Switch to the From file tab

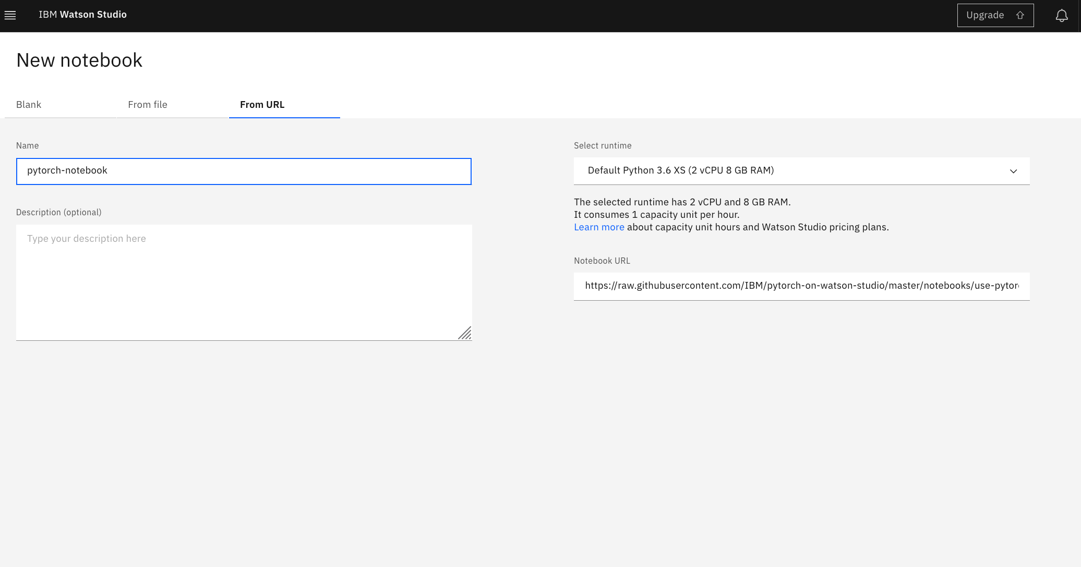pos(148,105)
